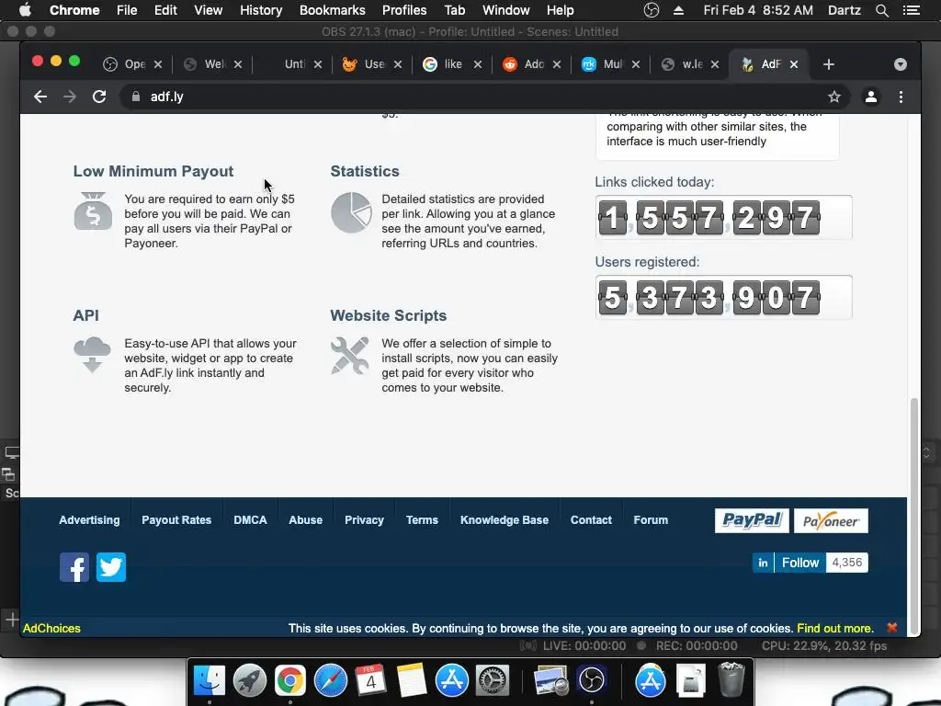This screenshot has width=941, height=706.
Task: Open Calendar from the Dock
Action: 371,681
